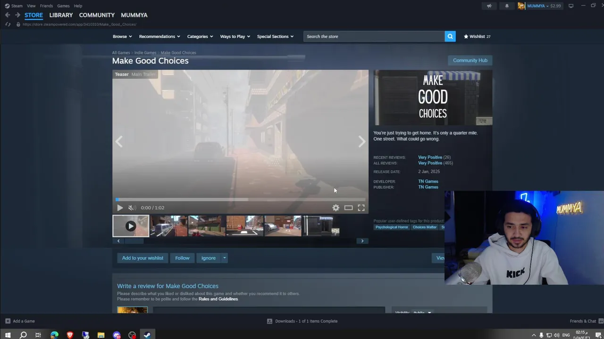Play the trailer video
This screenshot has width=604, height=339.
[x=120, y=208]
